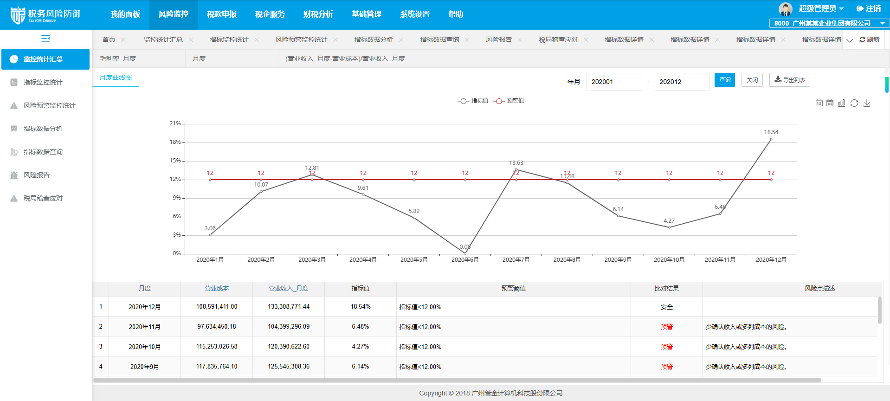Click the 关闭 button
Viewport: 890px width, 401px height.
click(x=752, y=80)
